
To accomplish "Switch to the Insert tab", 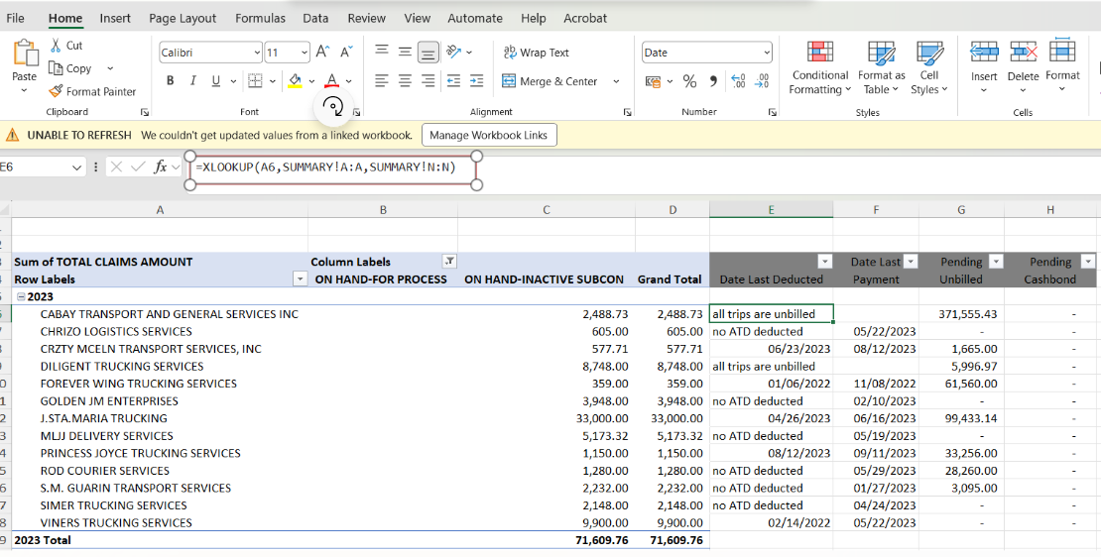I will click(115, 18).
